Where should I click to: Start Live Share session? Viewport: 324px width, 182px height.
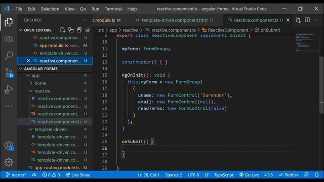click(78, 175)
